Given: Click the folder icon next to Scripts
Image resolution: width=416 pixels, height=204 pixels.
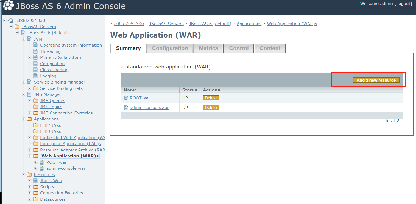Looking at the screenshot, I should pos(36,187).
